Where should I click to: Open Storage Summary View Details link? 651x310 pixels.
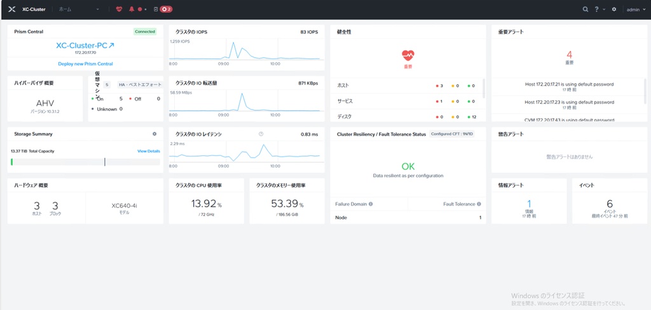(x=149, y=152)
